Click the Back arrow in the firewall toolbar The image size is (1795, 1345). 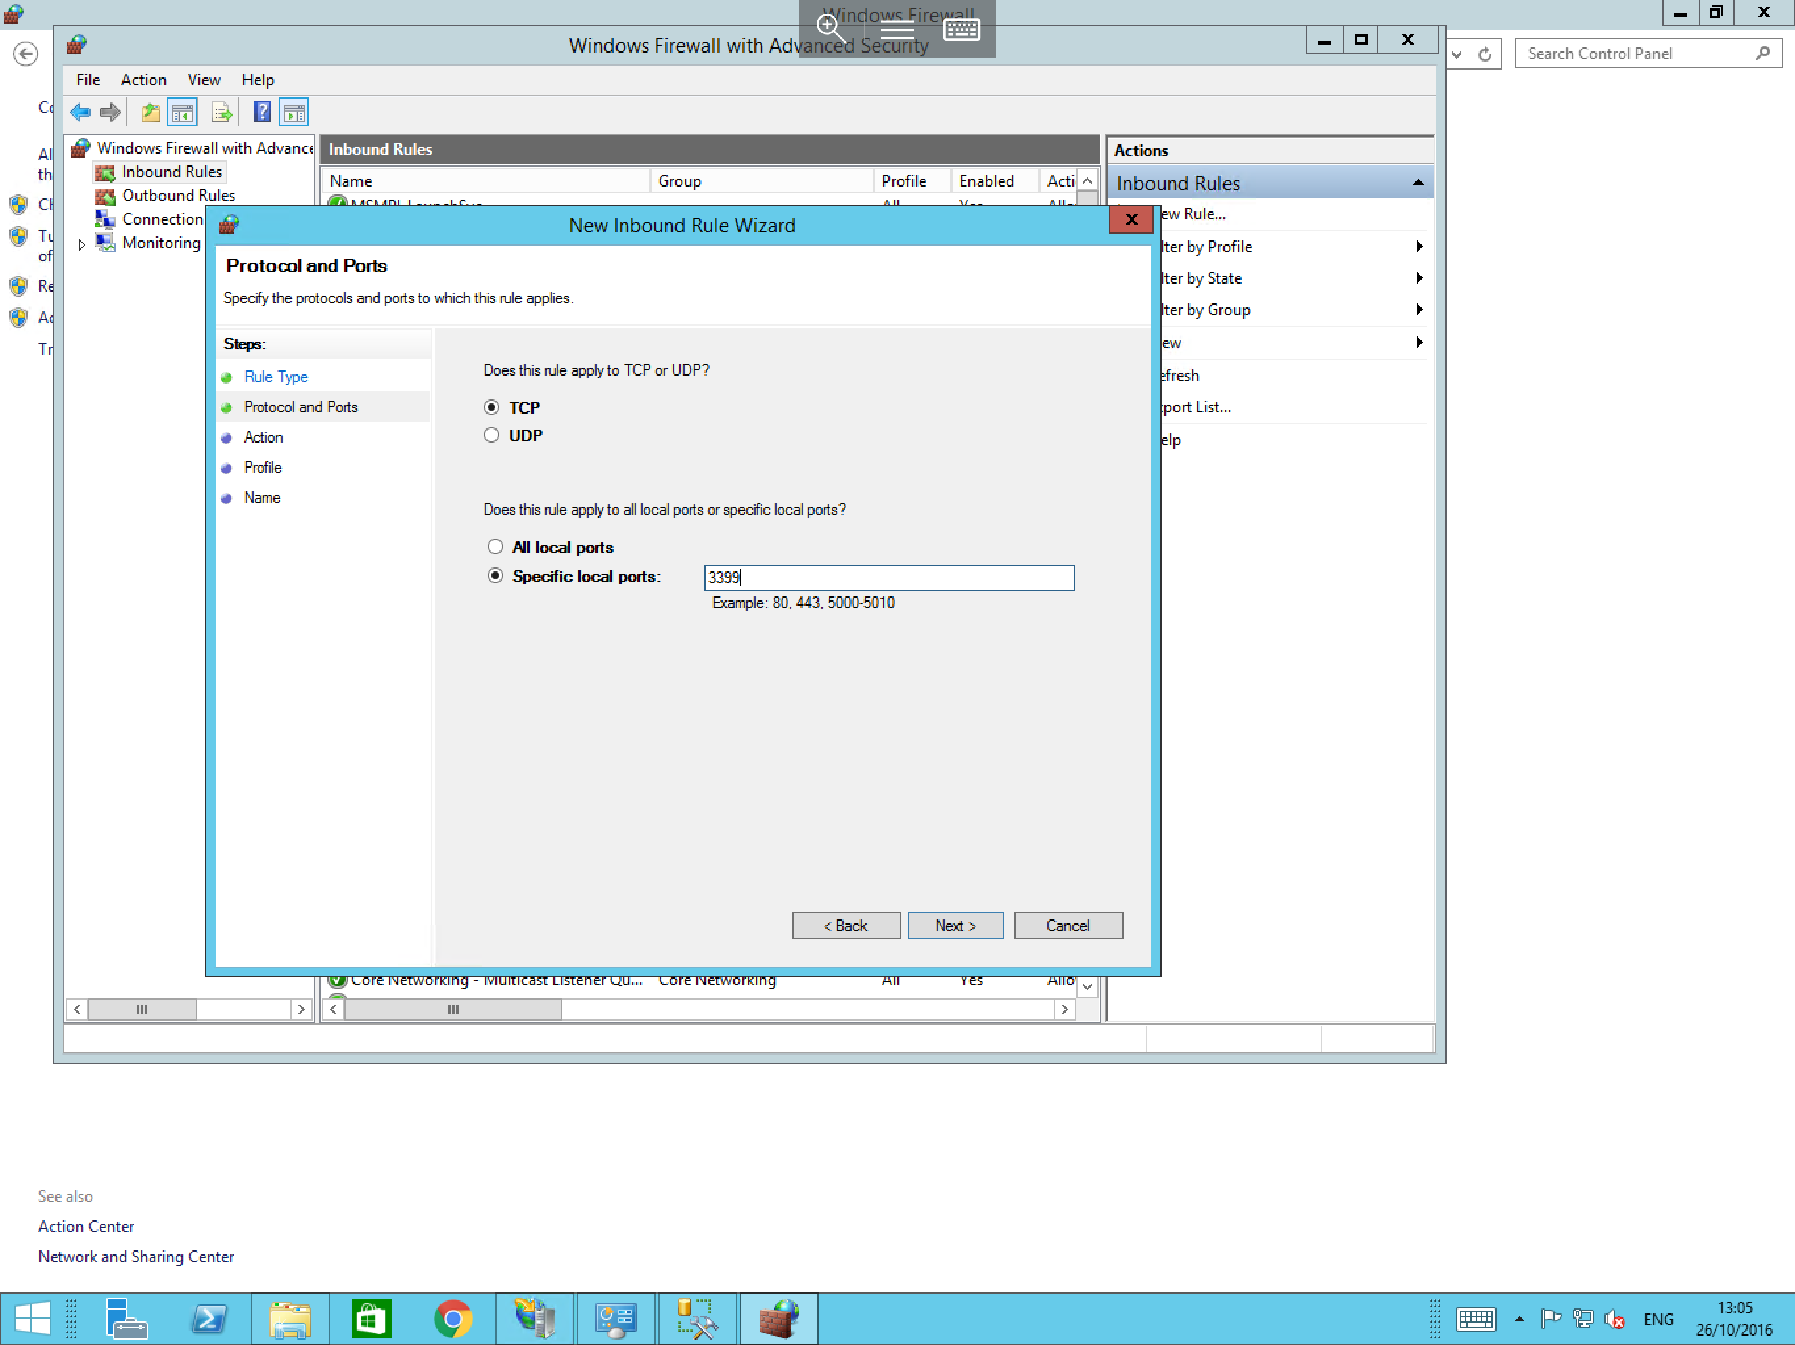[x=80, y=112]
